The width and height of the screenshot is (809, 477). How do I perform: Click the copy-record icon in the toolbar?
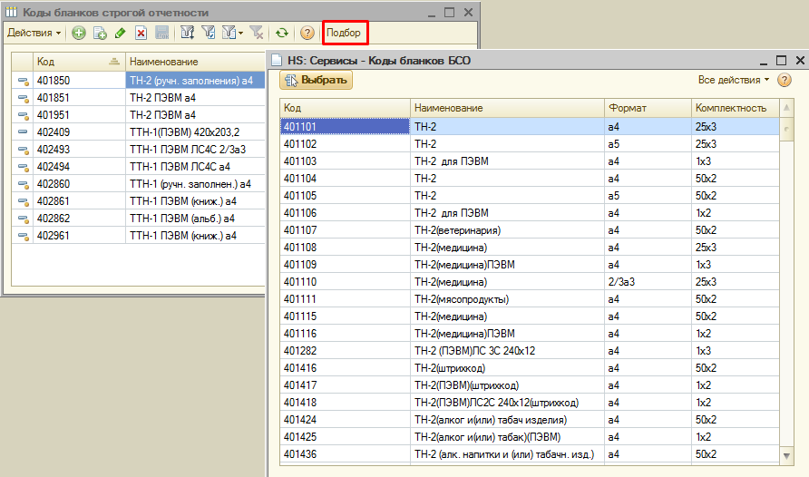coord(100,33)
